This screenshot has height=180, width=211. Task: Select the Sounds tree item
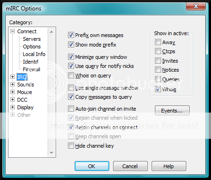(x=26, y=85)
